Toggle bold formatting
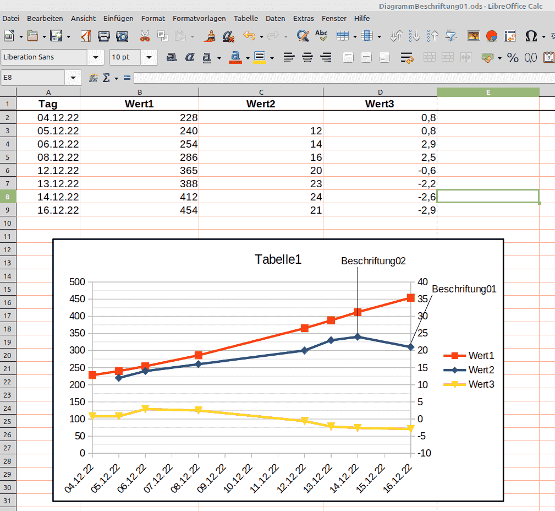This screenshot has width=555, height=511. click(171, 57)
